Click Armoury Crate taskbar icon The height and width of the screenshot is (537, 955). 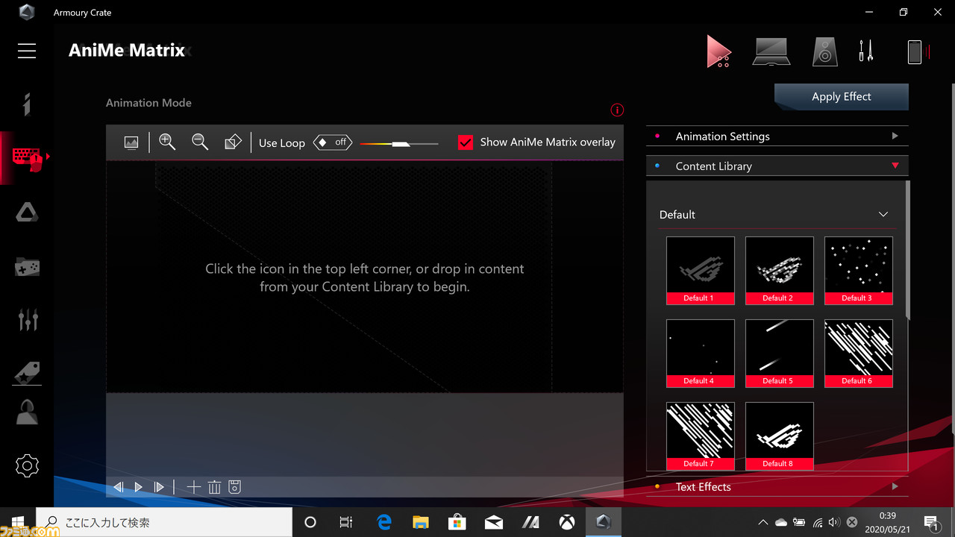603,522
